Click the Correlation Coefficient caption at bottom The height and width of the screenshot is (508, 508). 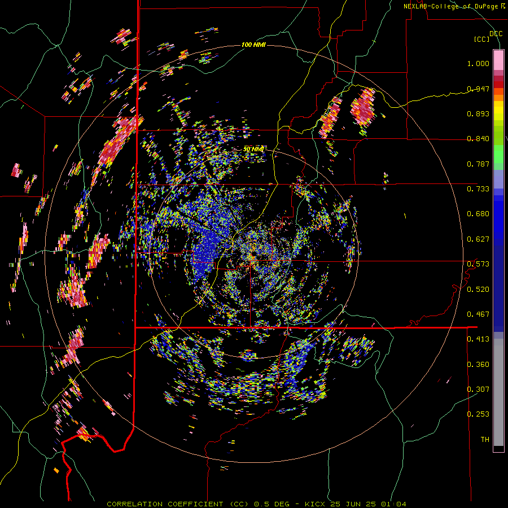(256, 504)
